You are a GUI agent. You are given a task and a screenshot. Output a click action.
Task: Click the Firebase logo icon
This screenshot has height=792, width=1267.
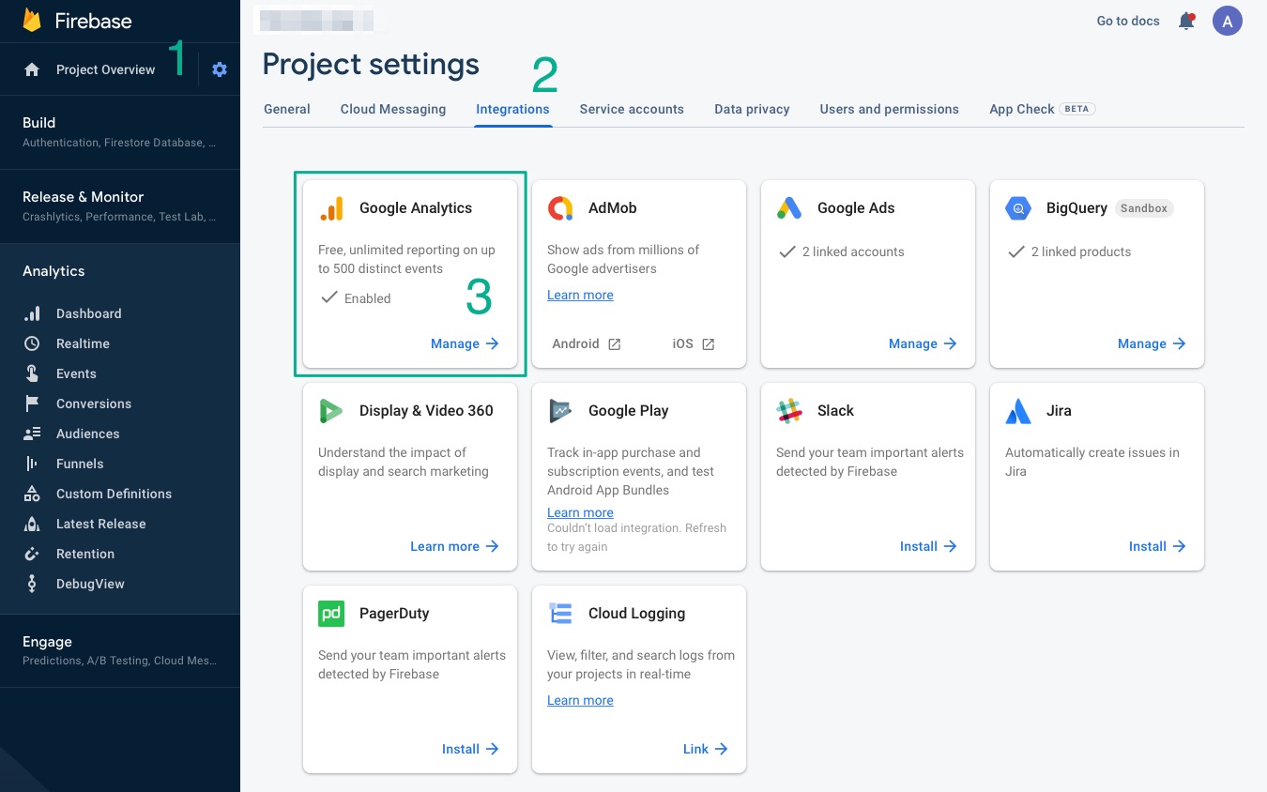click(x=33, y=21)
